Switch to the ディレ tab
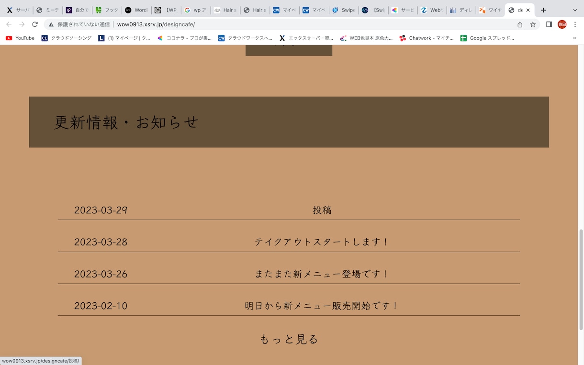 tap(461, 10)
